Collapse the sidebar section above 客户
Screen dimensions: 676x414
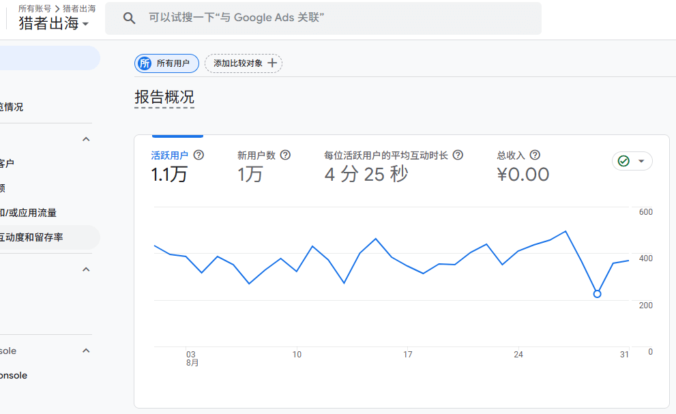[x=86, y=138]
